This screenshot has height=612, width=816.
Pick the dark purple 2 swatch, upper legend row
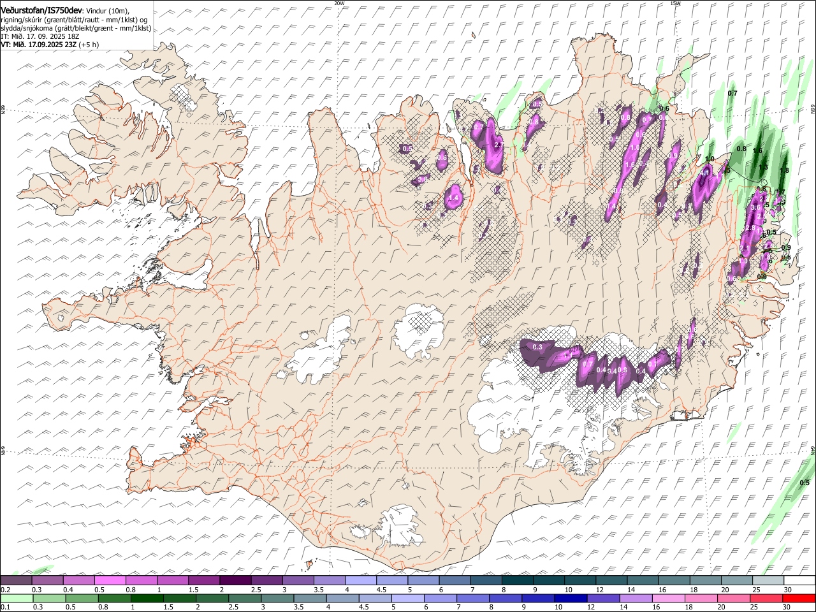coord(235,581)
